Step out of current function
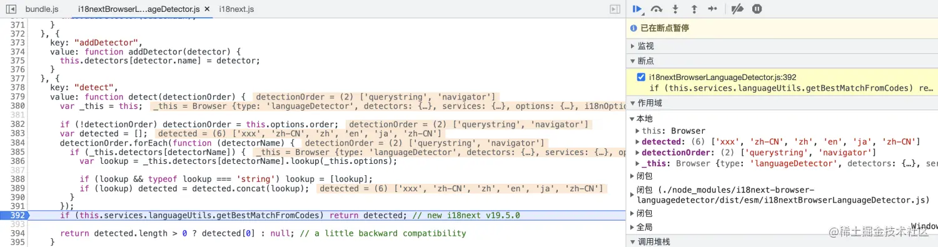Screen dimensions: 938x247 pos(694,9)
